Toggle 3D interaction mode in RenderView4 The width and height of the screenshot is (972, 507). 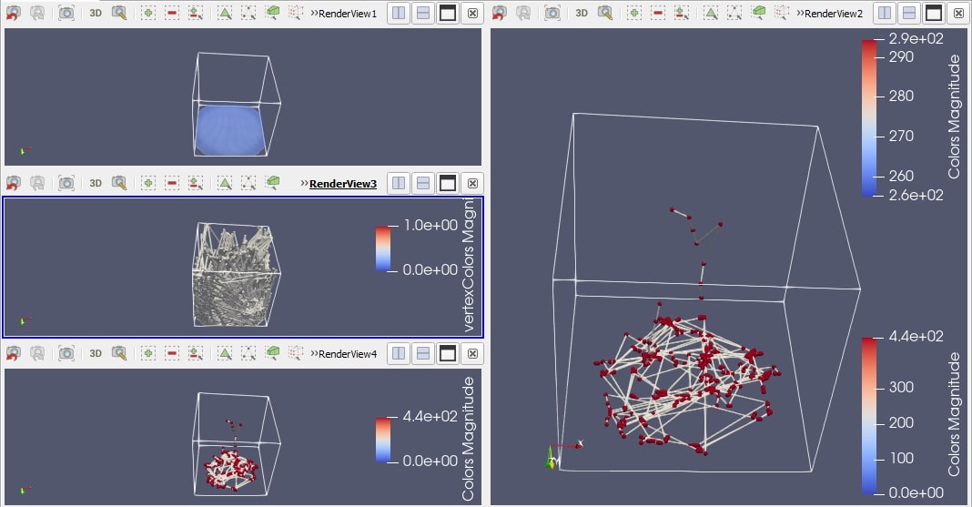tap(96, 353)
